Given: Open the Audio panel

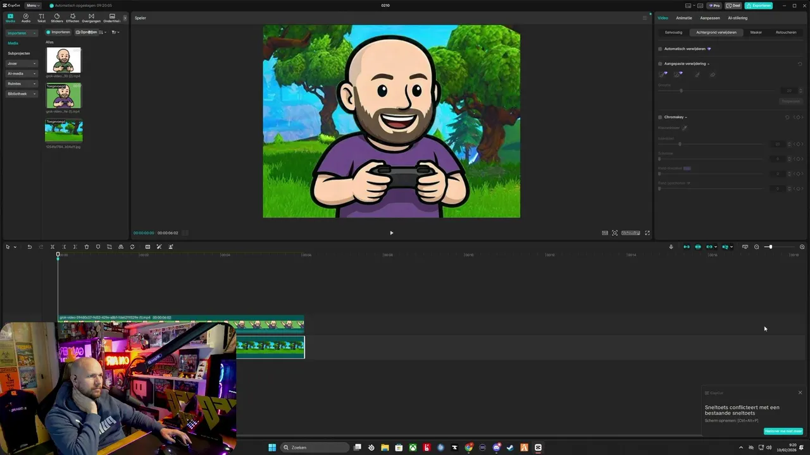Looking at the screenshot, I should click(x=26, y=18).
